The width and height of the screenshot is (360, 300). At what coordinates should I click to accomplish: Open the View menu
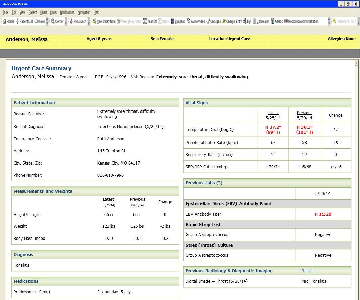tap(22, 12)
